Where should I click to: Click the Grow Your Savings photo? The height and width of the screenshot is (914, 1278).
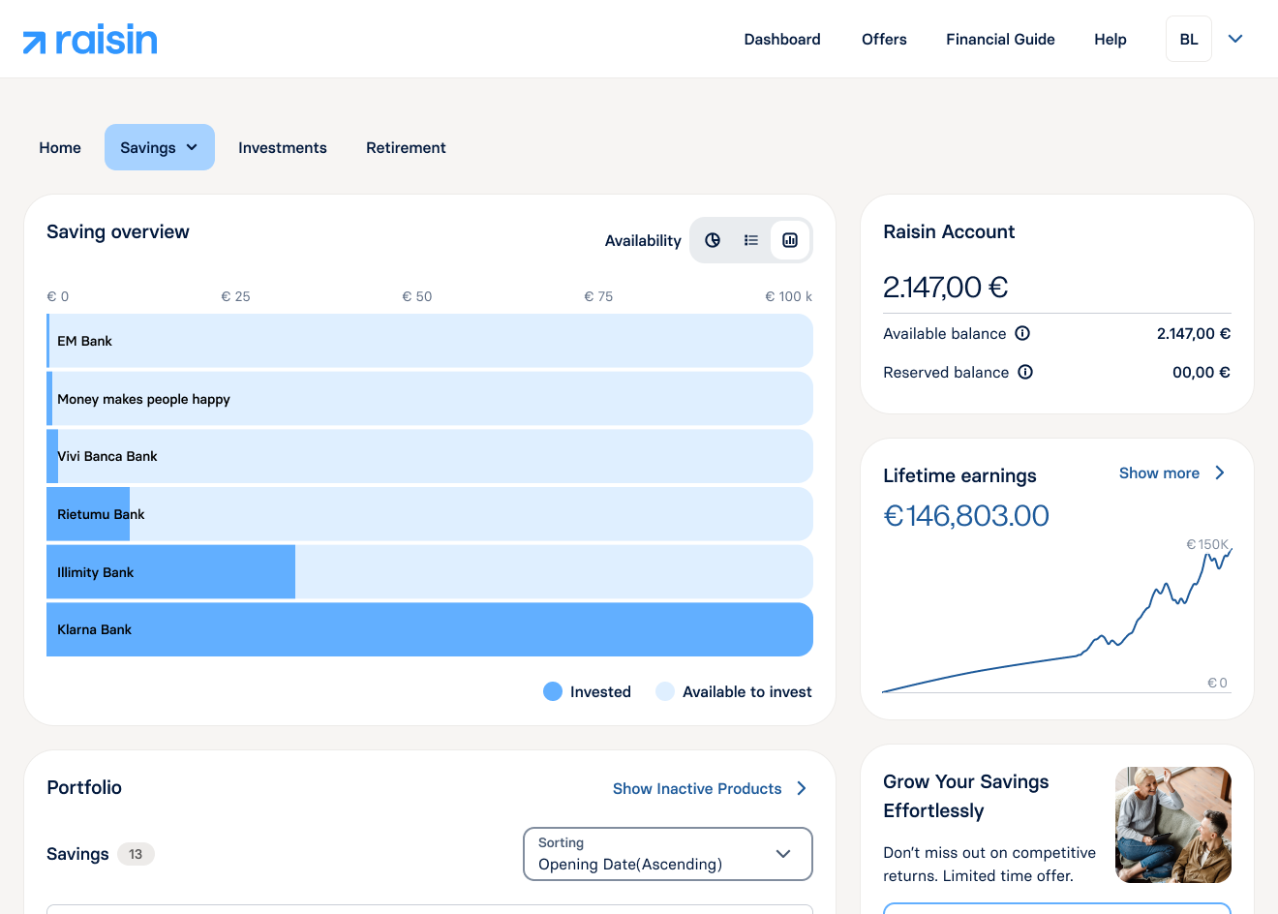click(x=1173, y=825)
